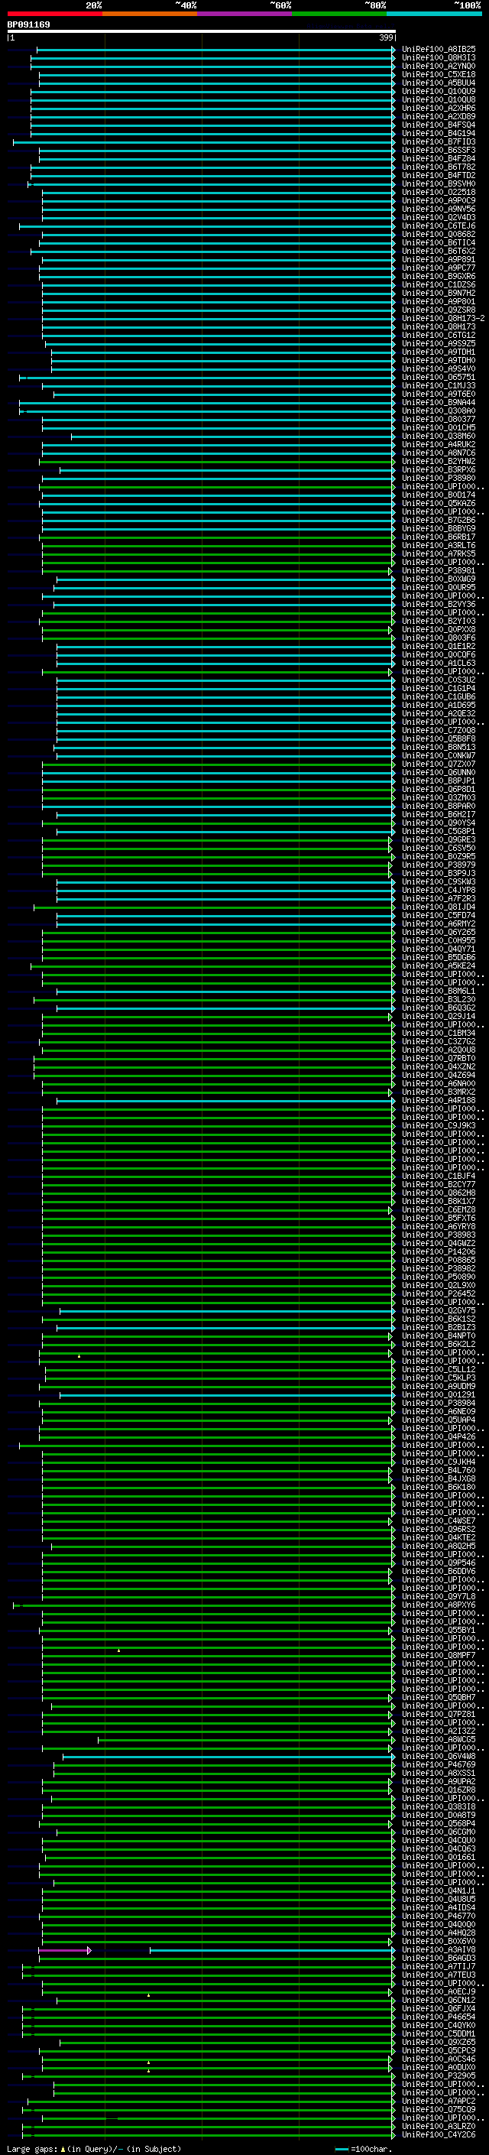The image size is (489, 2155).
Task: Select the label UniRef100_C6TEJ6
Action: (439, 226)
